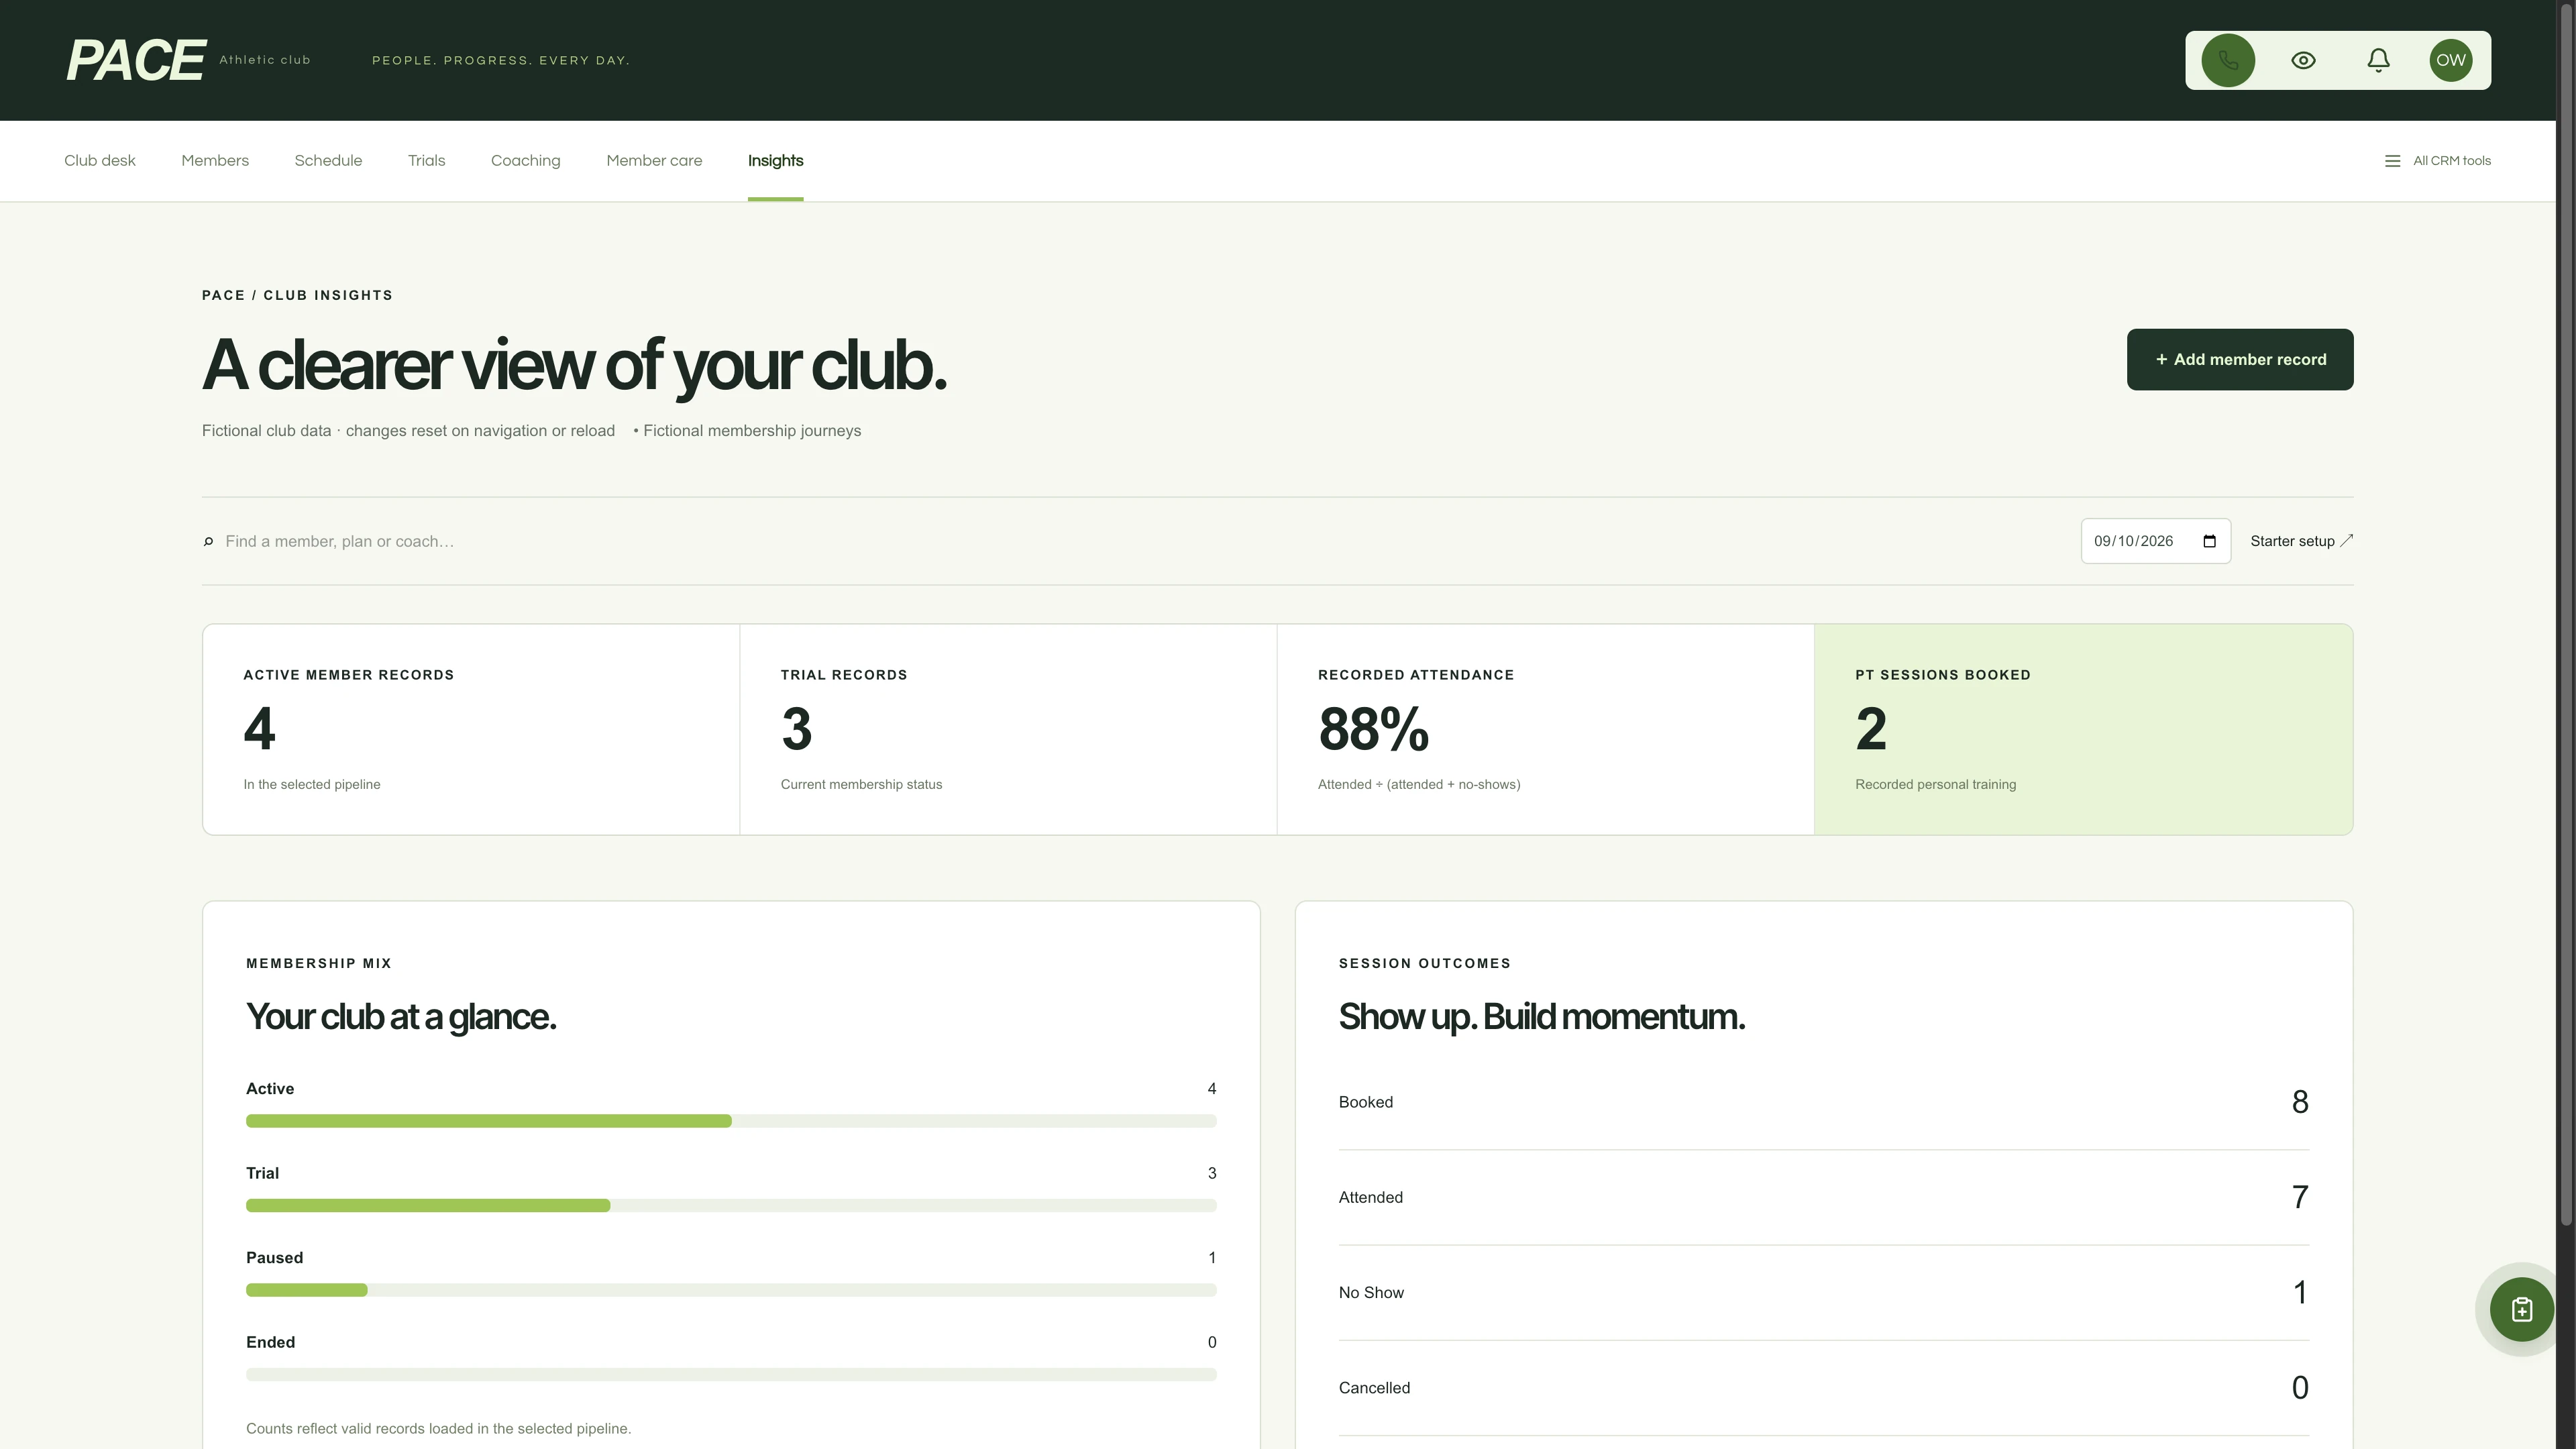Click the 'PACE / CLUB INSIGHTS' breadcrumb
The image size is (2576, 1449).
[x=297, y=295]
